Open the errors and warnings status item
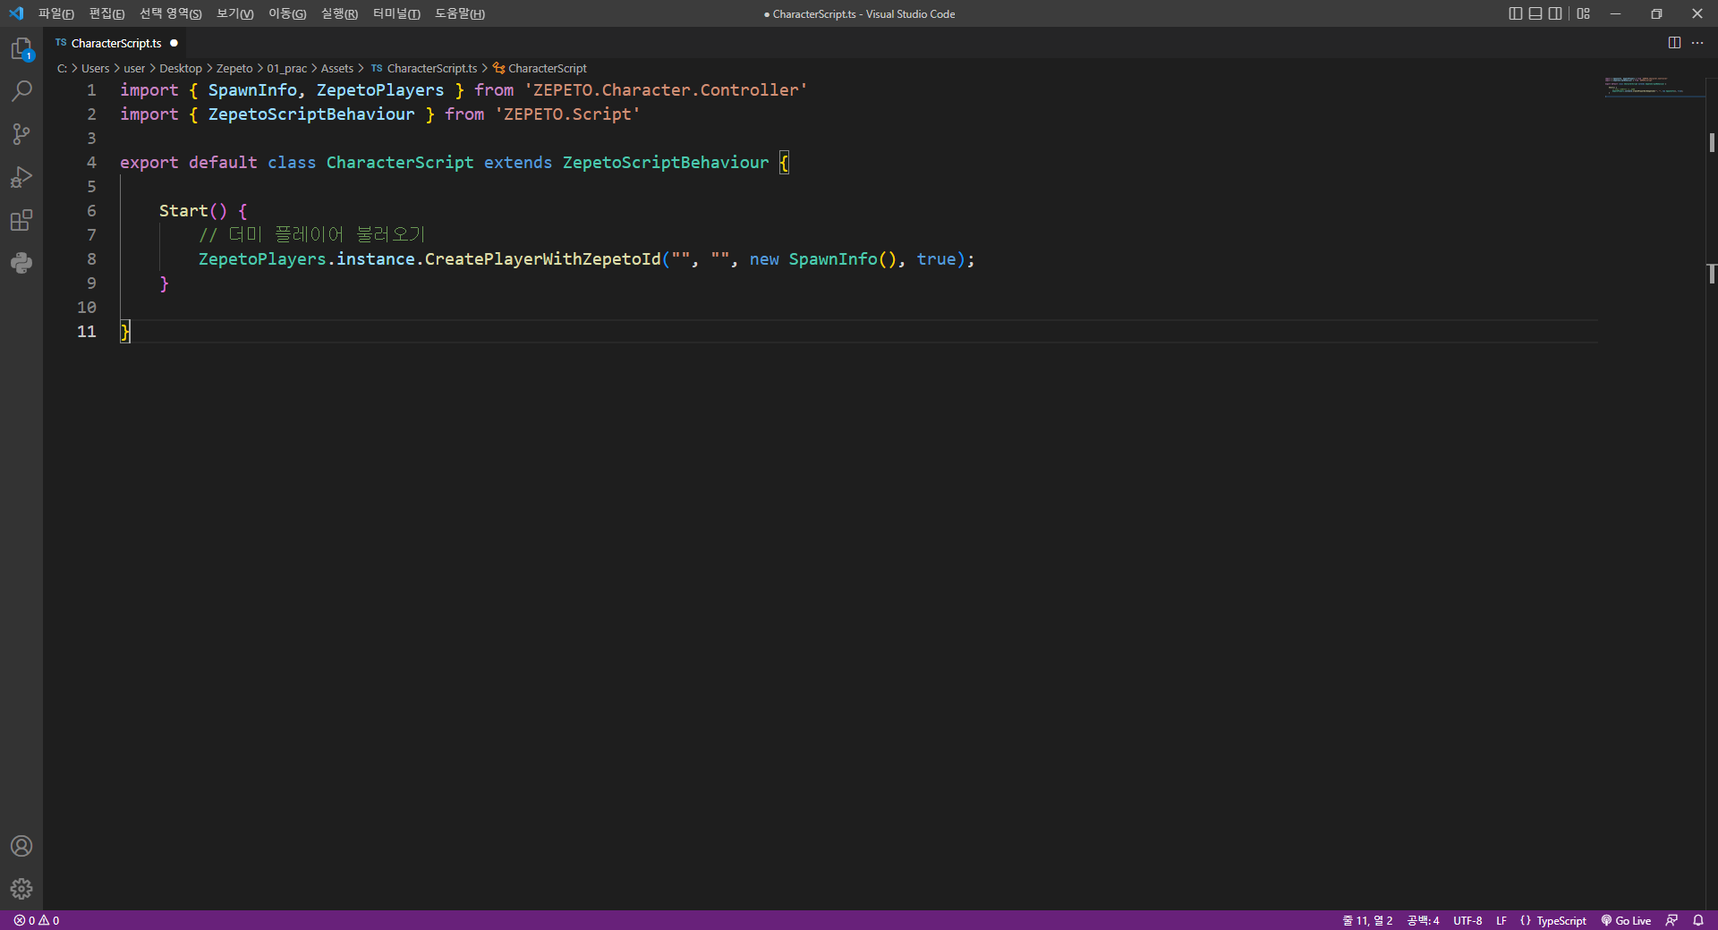The image size is (1718, 930). [x=37, y=920]
